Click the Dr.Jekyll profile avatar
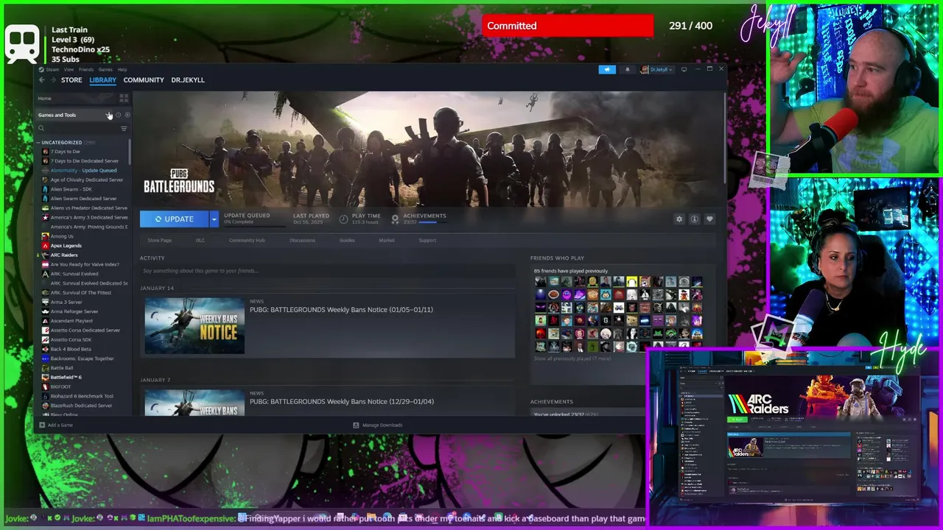The image size is (943, 530). point(645,69)
